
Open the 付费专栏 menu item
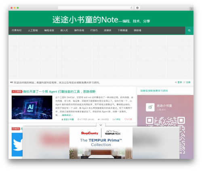[17, 30]
